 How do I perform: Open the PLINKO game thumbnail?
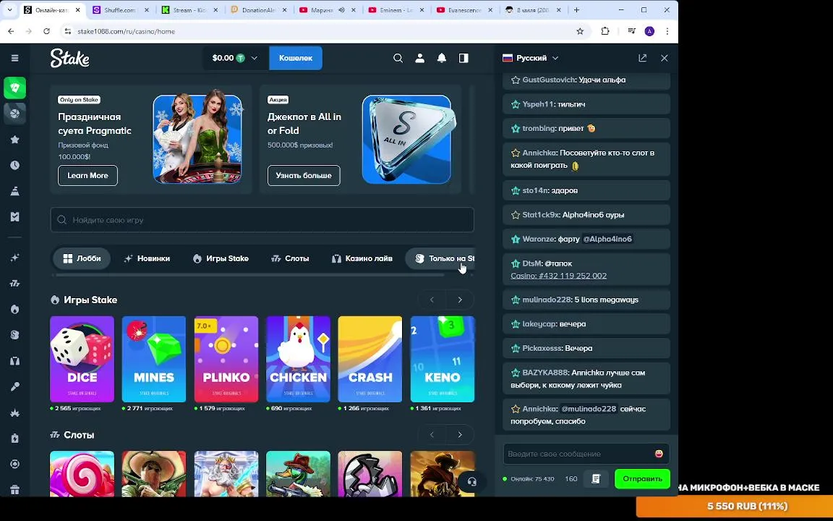(x=226, y=359)
